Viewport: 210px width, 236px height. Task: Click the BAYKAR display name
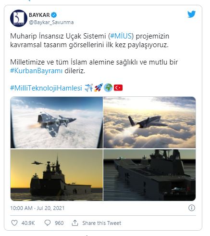[x=39, y=15]
